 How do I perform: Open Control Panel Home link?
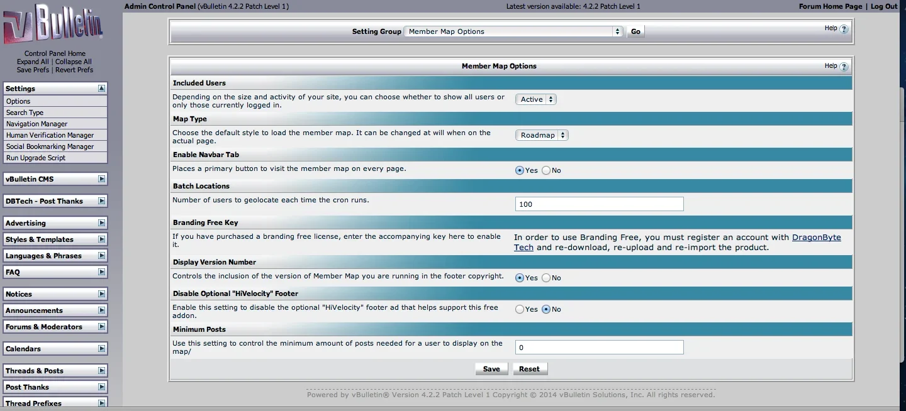[55, 53]
